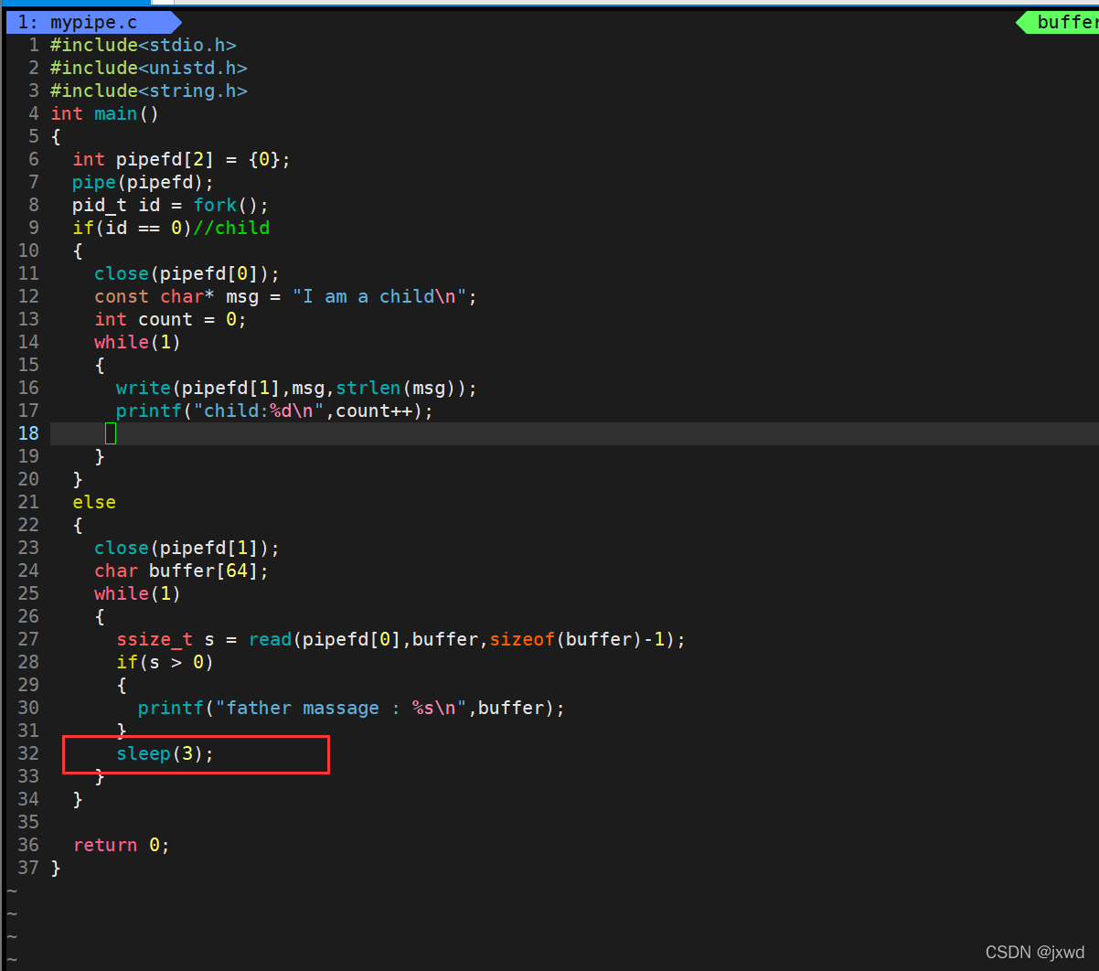The height and width of the screenshot is (971, 1099).
Task: Click the #include<string.h> line
Action: (x=149, y=91)
